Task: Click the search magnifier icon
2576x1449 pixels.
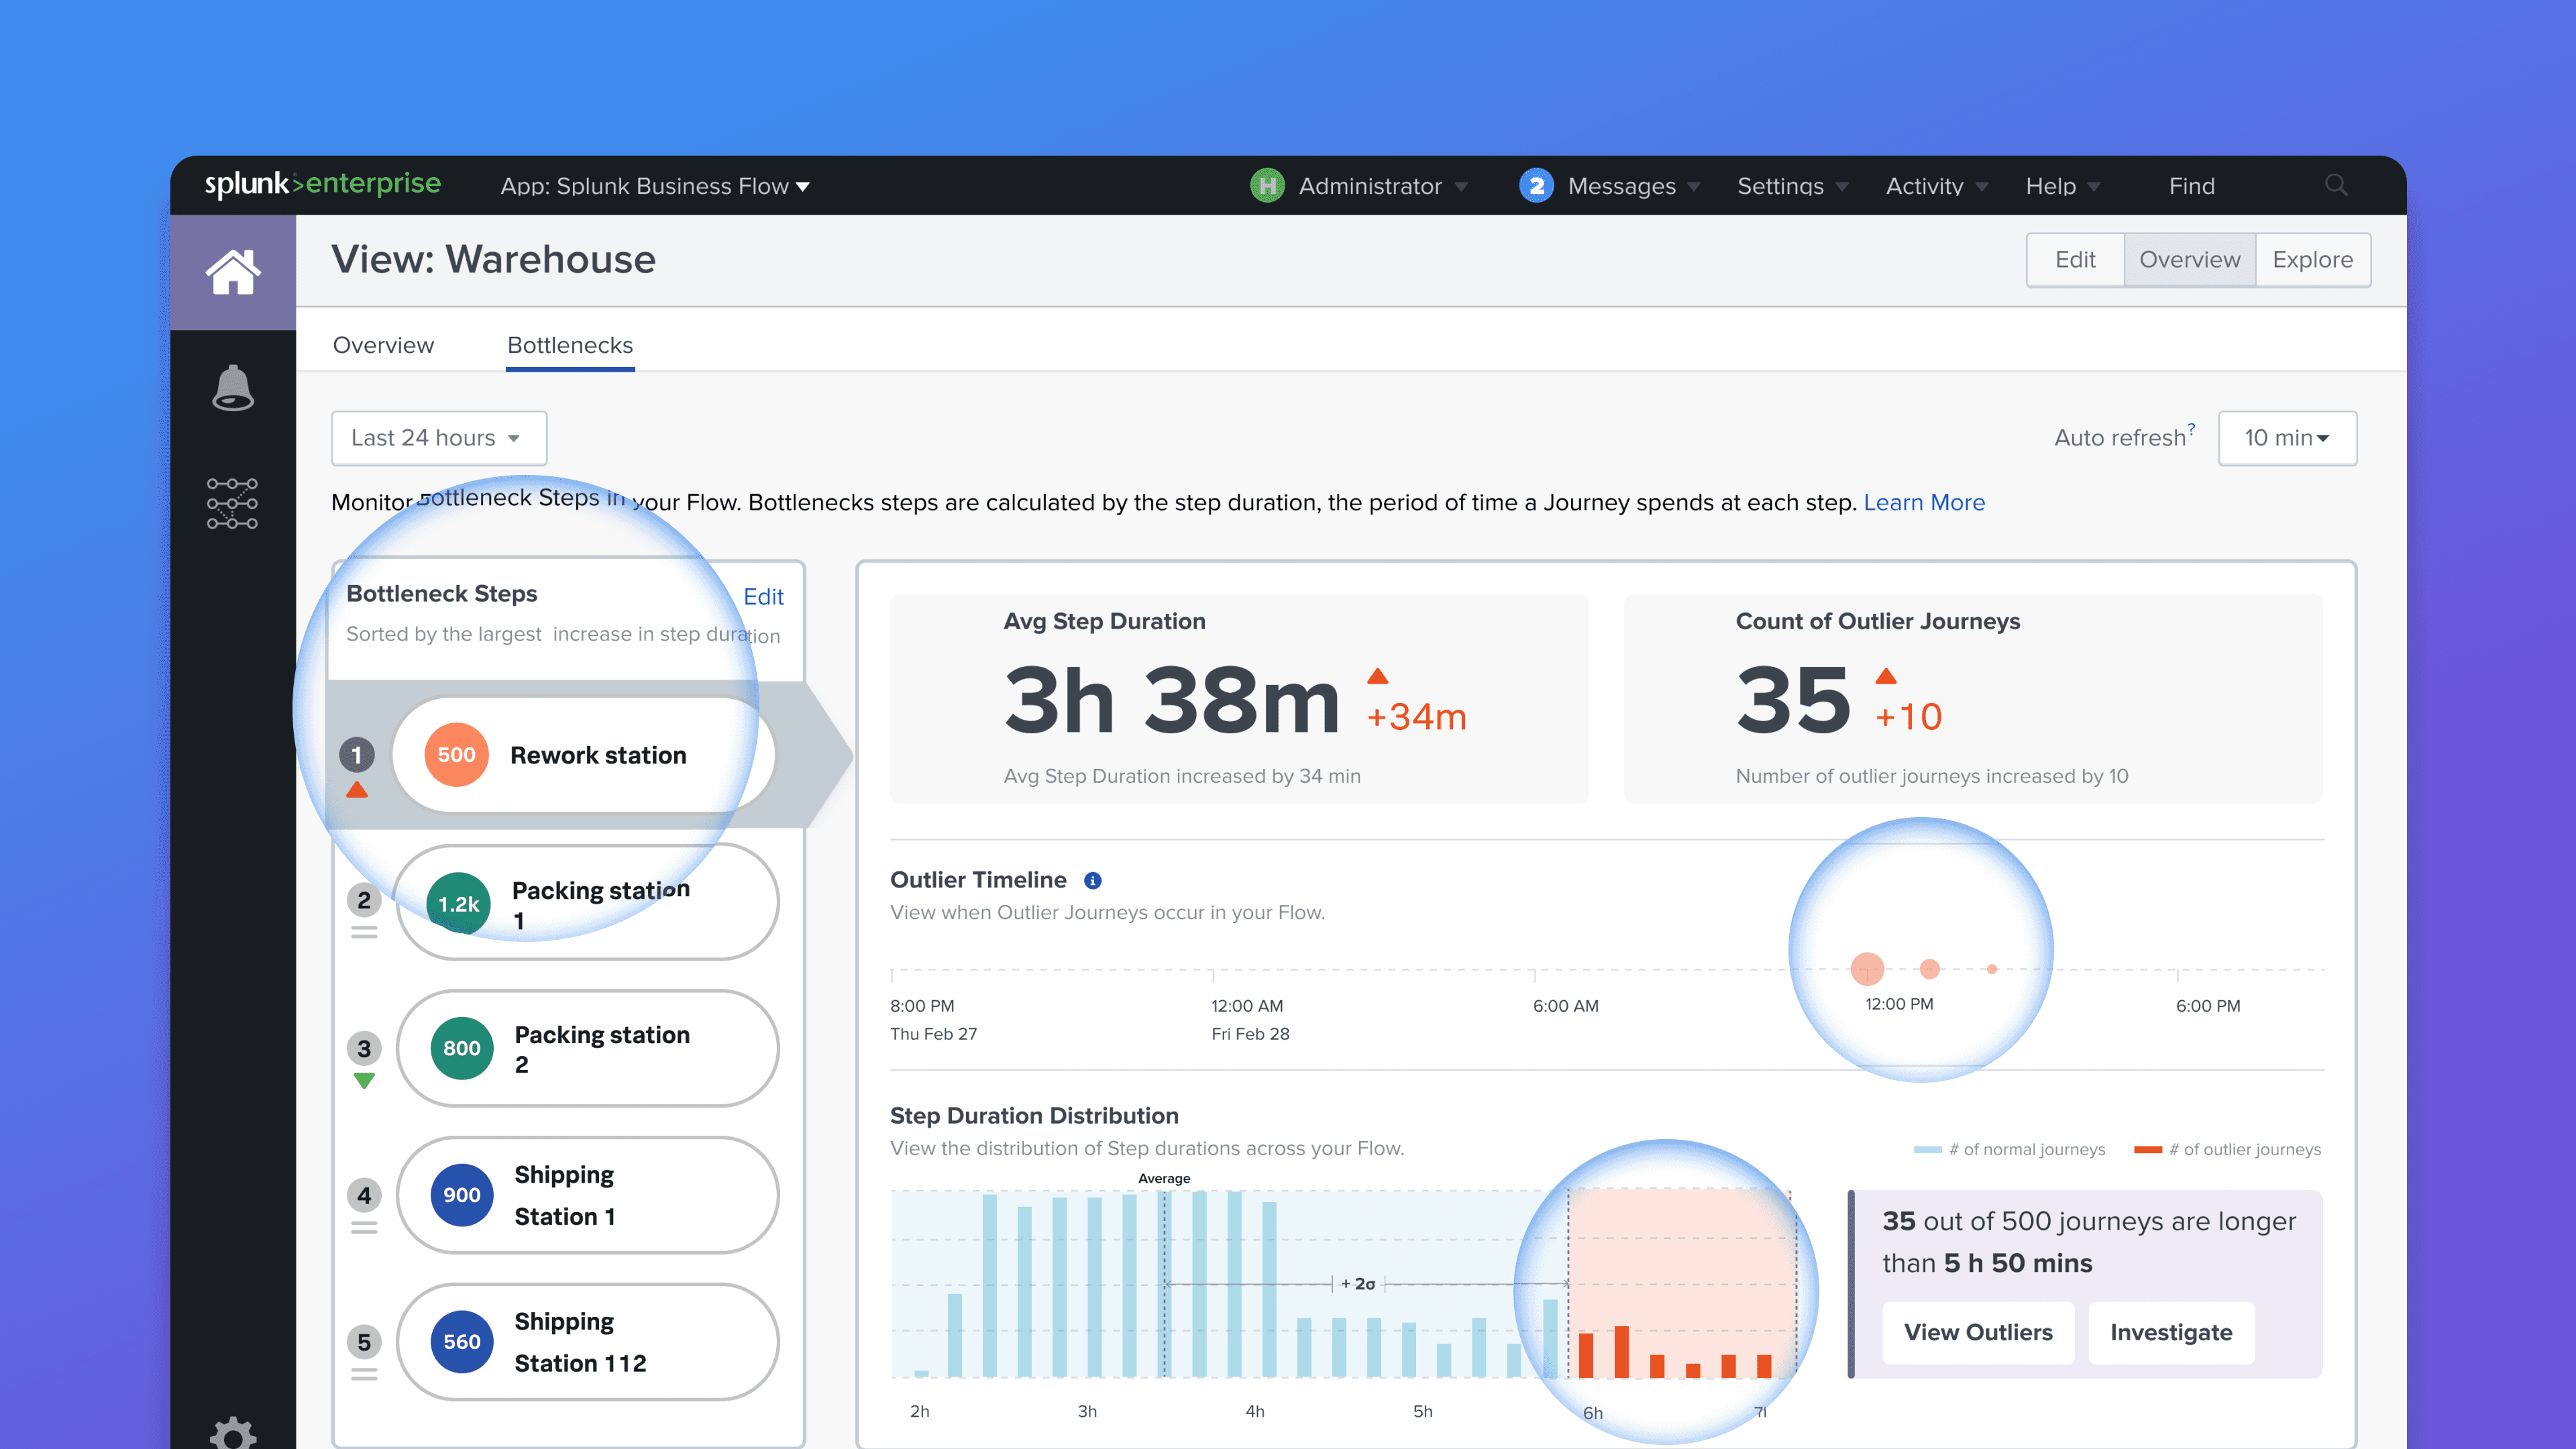Action: pyautogui.click(x=2336, y=185)
